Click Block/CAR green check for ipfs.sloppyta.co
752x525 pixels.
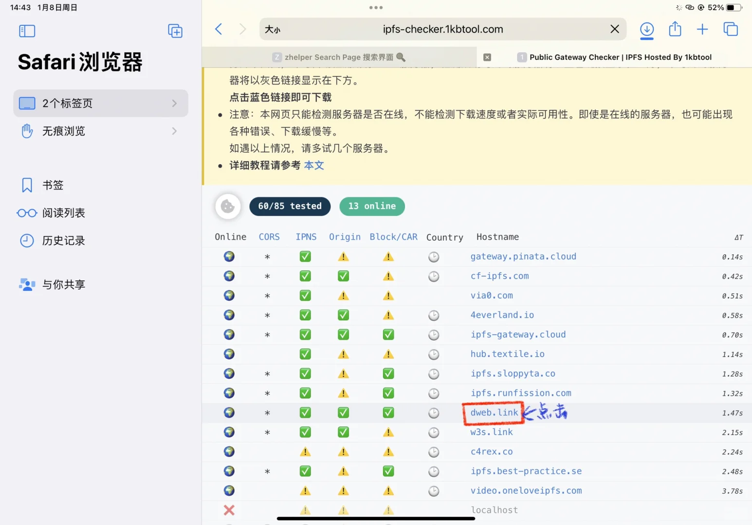point(388,373)
